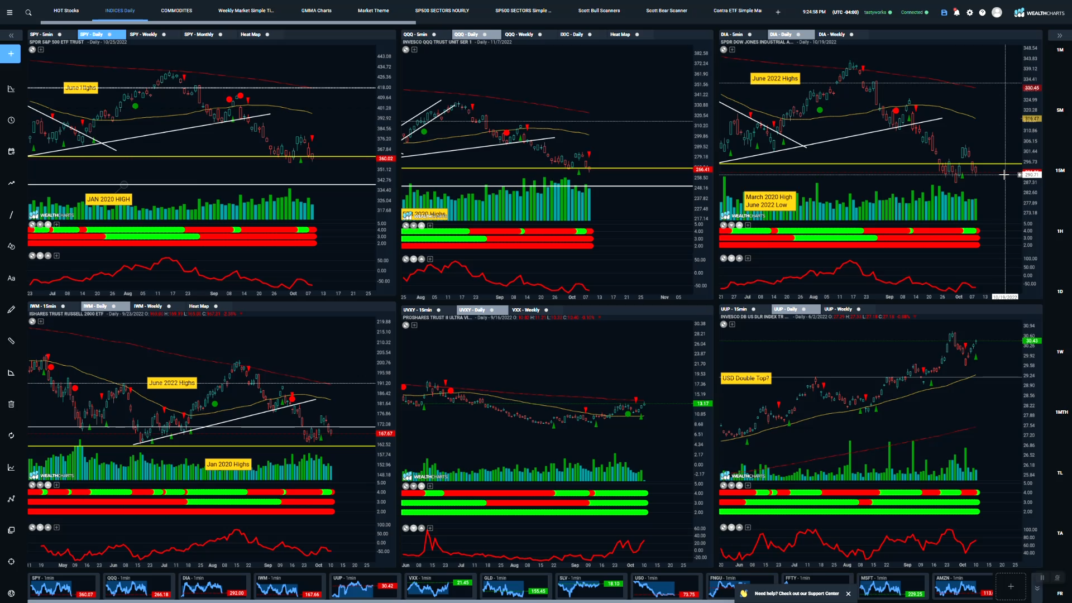Expand the plus box atop UUP chart
Viewport: 1072px width, 603px height.
(x=732, y=324)
